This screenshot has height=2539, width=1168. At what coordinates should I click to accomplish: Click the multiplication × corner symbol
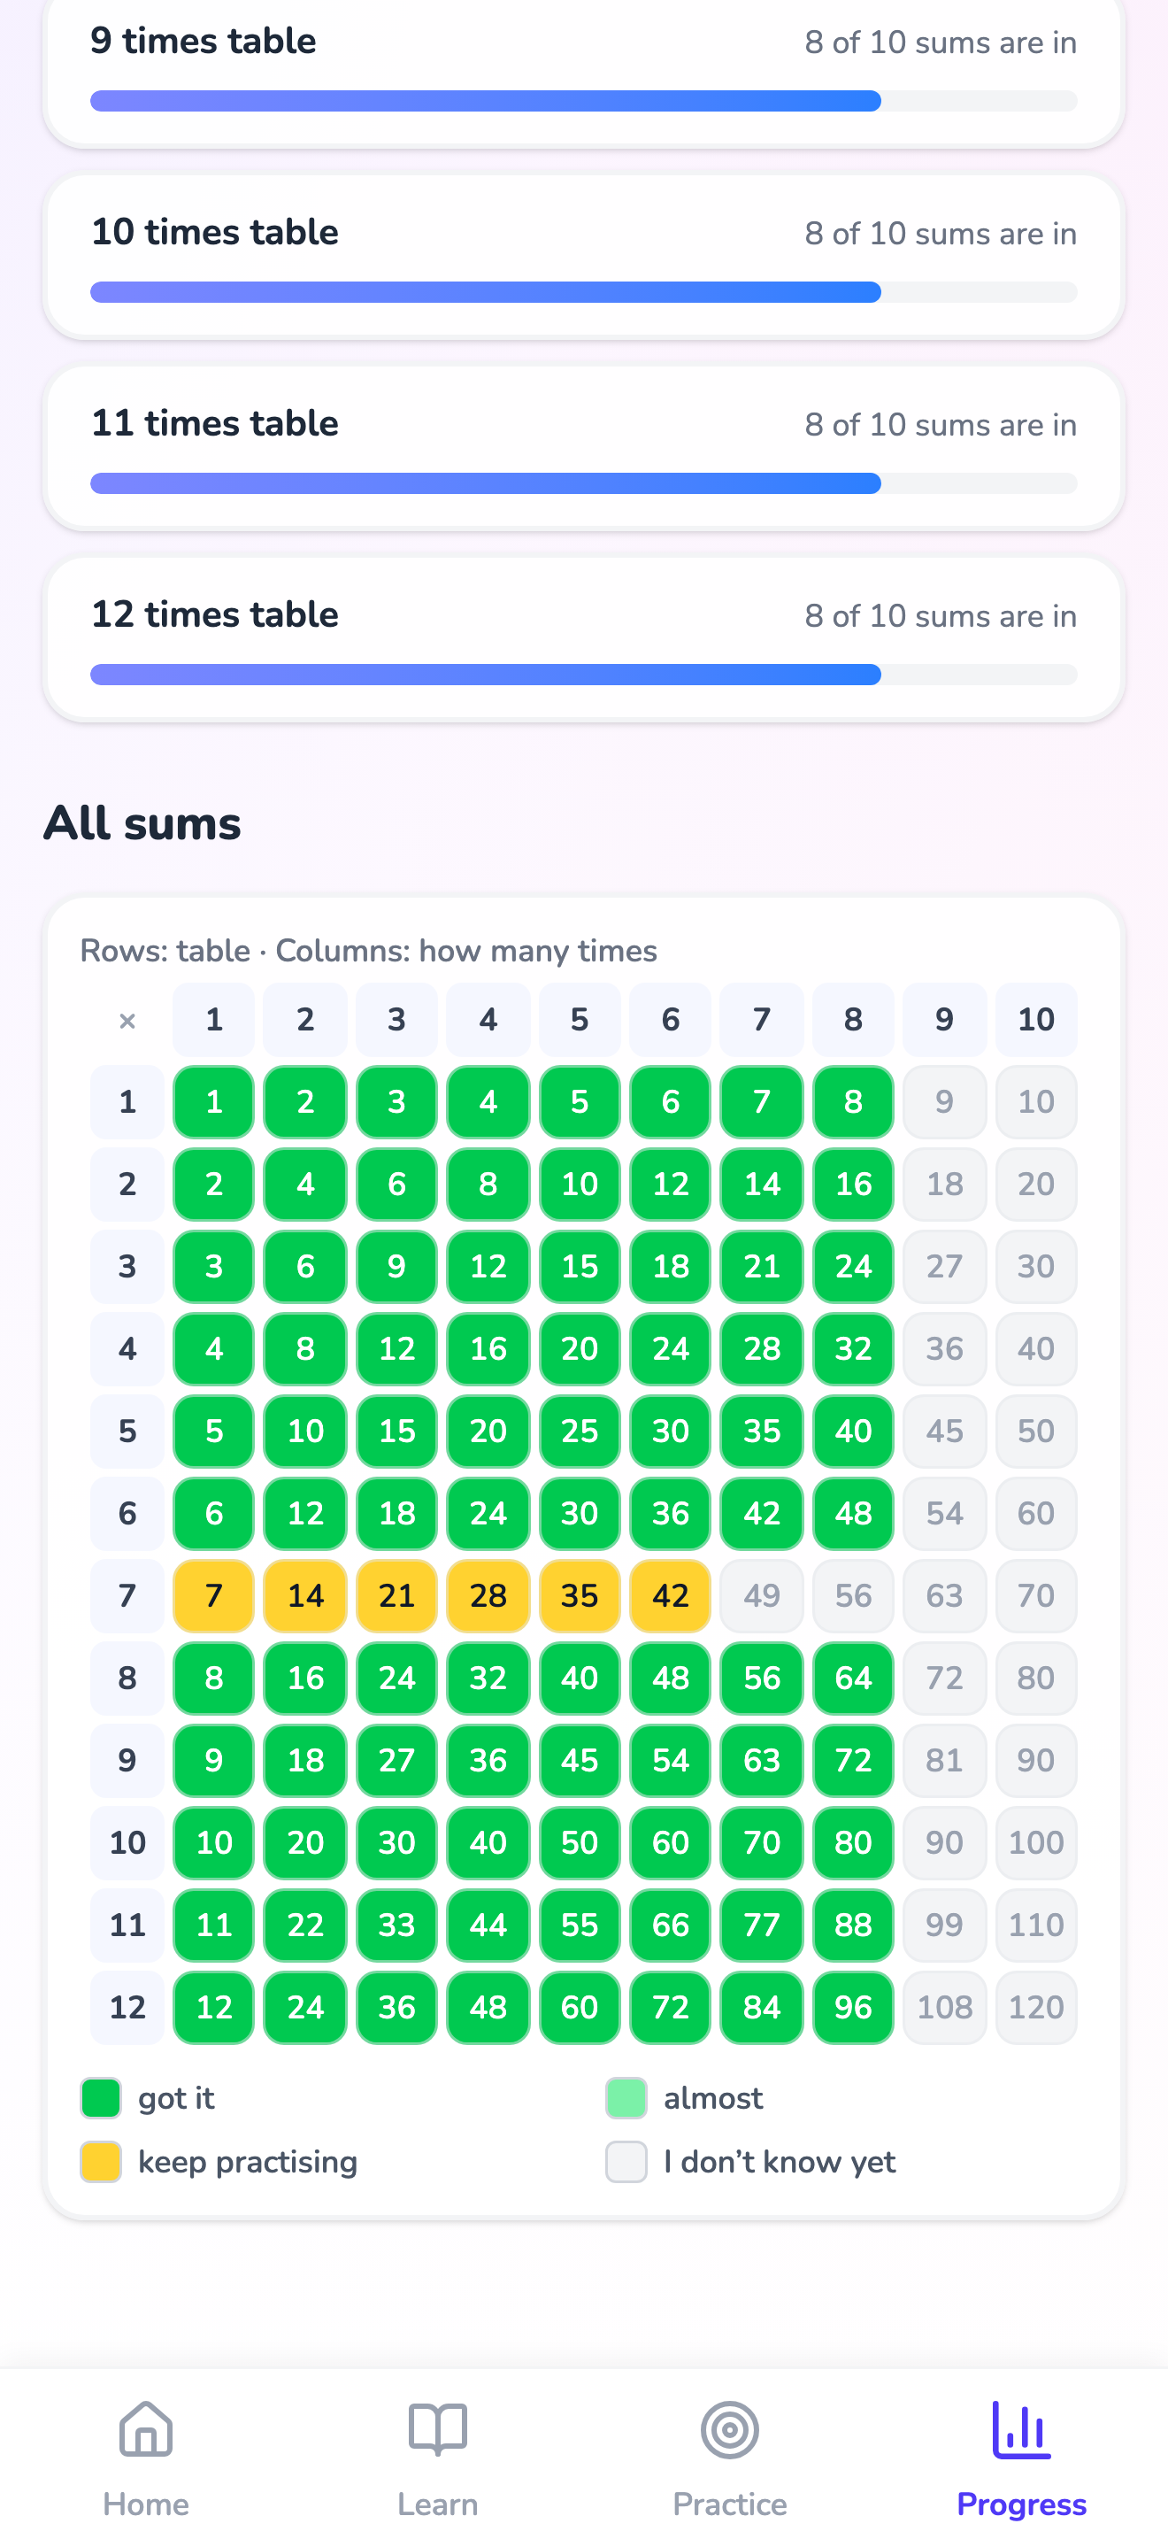point(127,1020)
